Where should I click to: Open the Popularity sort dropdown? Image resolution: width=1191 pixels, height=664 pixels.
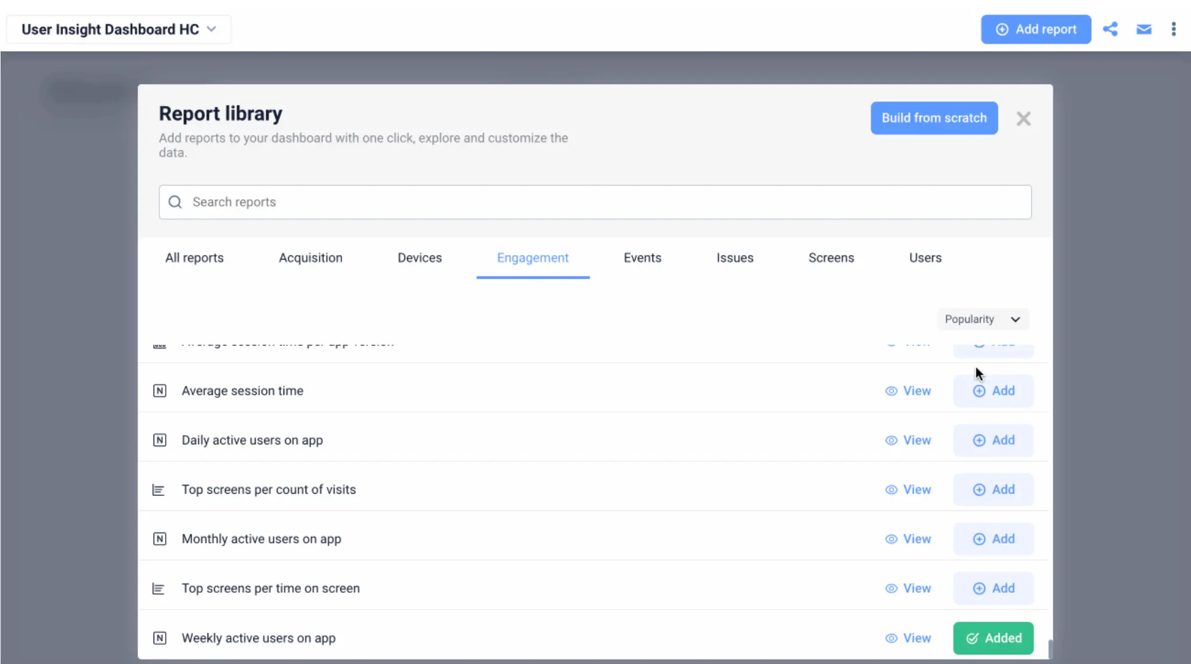tap(982, 319)
